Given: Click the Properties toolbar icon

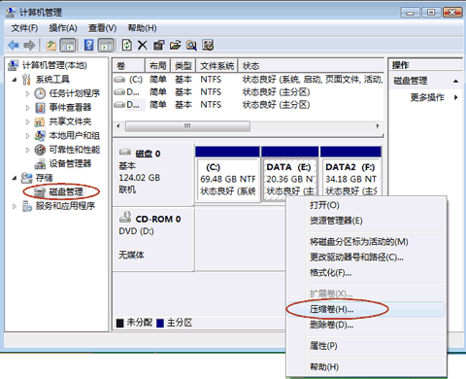Looking at the screenshot, I should [158, 45].
